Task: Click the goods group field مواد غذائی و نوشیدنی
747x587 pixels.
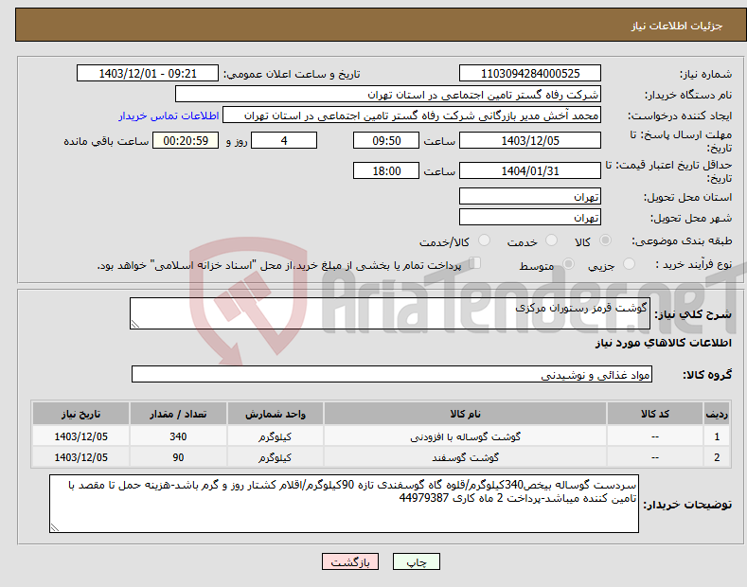Action: click(x=392, y=375)
